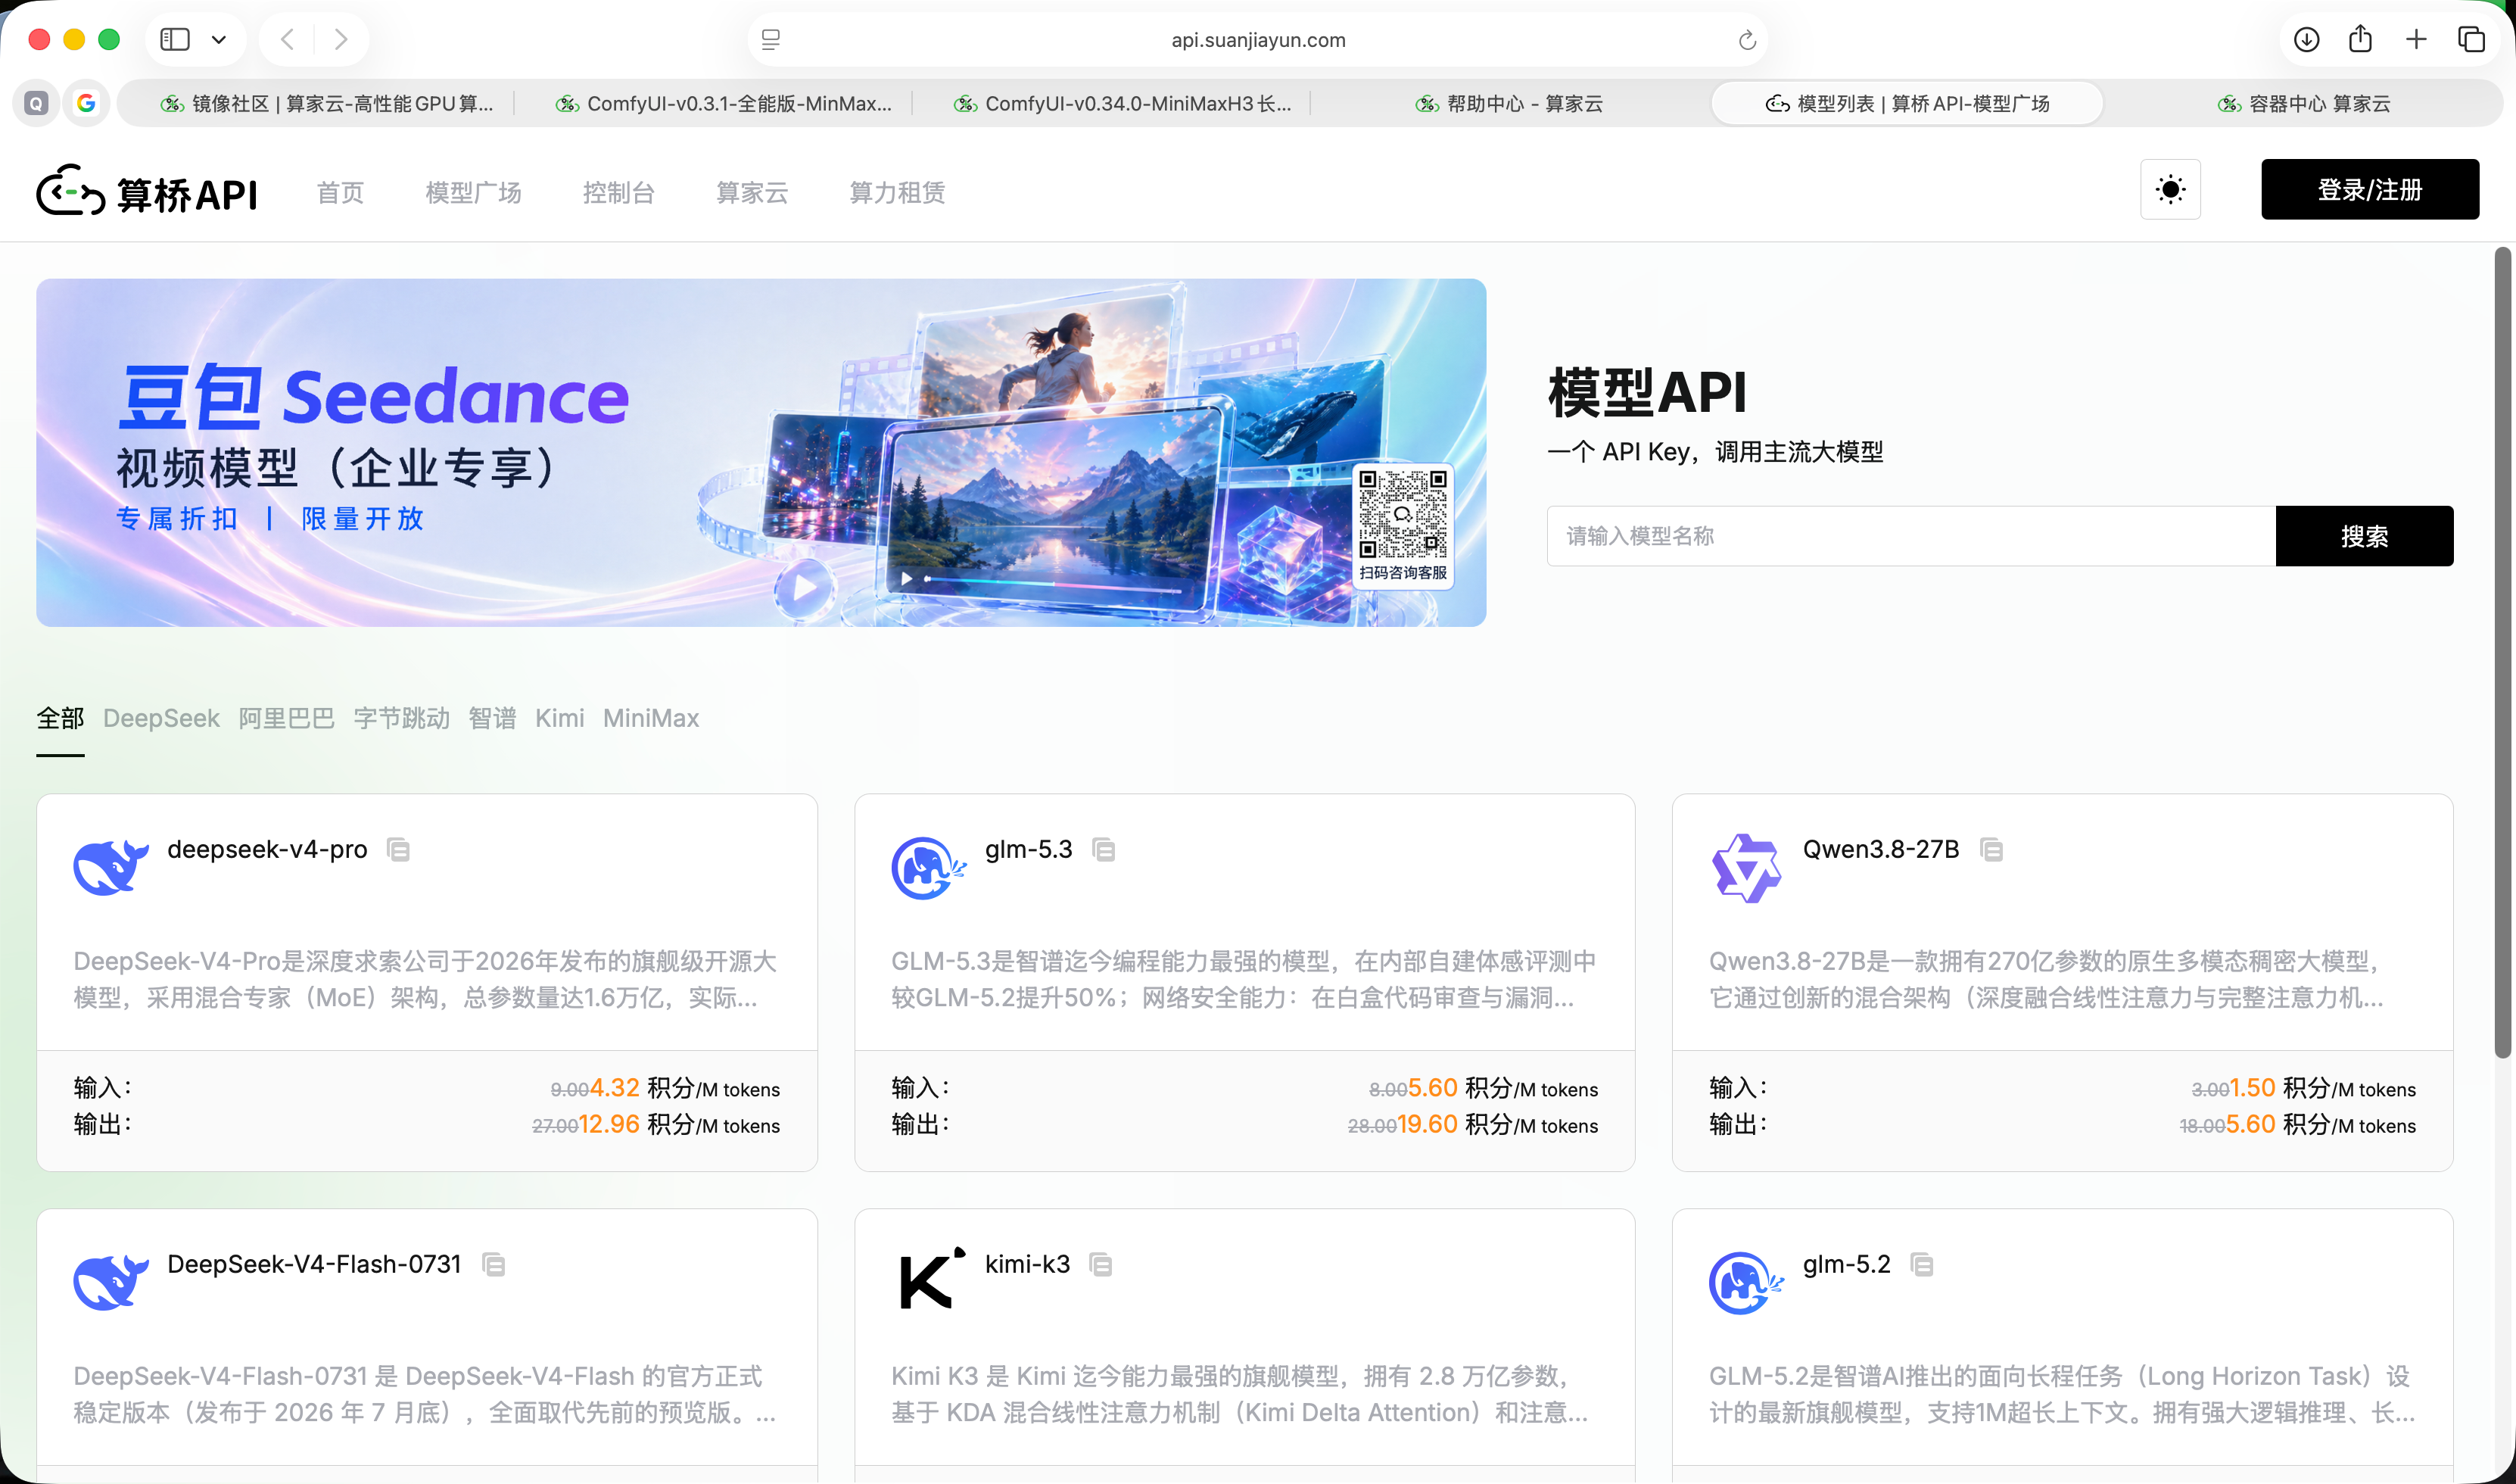Screen dimensions: 2516x1484
Task: Open the pinned Q tab
Action: (36, 103)
